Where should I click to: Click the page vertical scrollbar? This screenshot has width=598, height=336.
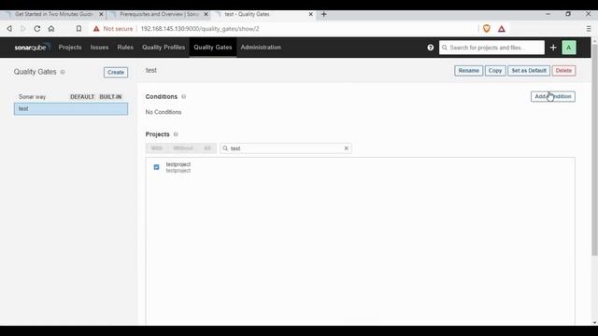click(594, 148)
